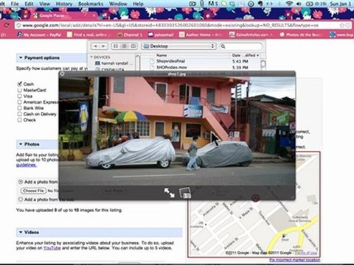
Task: Switch file dialog to column view
Action: pos(133,46)
